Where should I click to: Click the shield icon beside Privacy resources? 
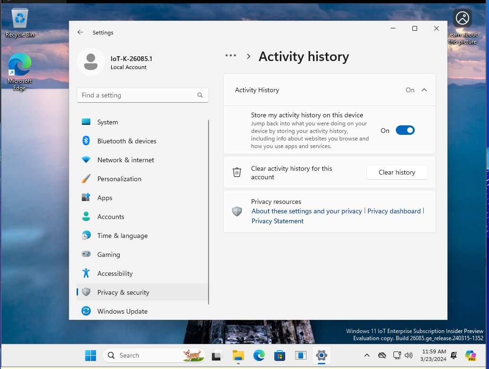point(237,211)
